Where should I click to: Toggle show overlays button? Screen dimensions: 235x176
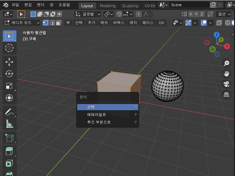pos(204,23)
